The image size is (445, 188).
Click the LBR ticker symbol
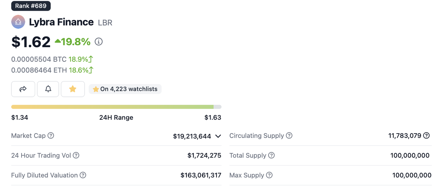coord(105,23)
